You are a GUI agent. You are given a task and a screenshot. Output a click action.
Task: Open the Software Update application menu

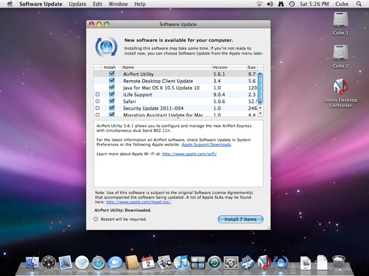tap(40, 4)
